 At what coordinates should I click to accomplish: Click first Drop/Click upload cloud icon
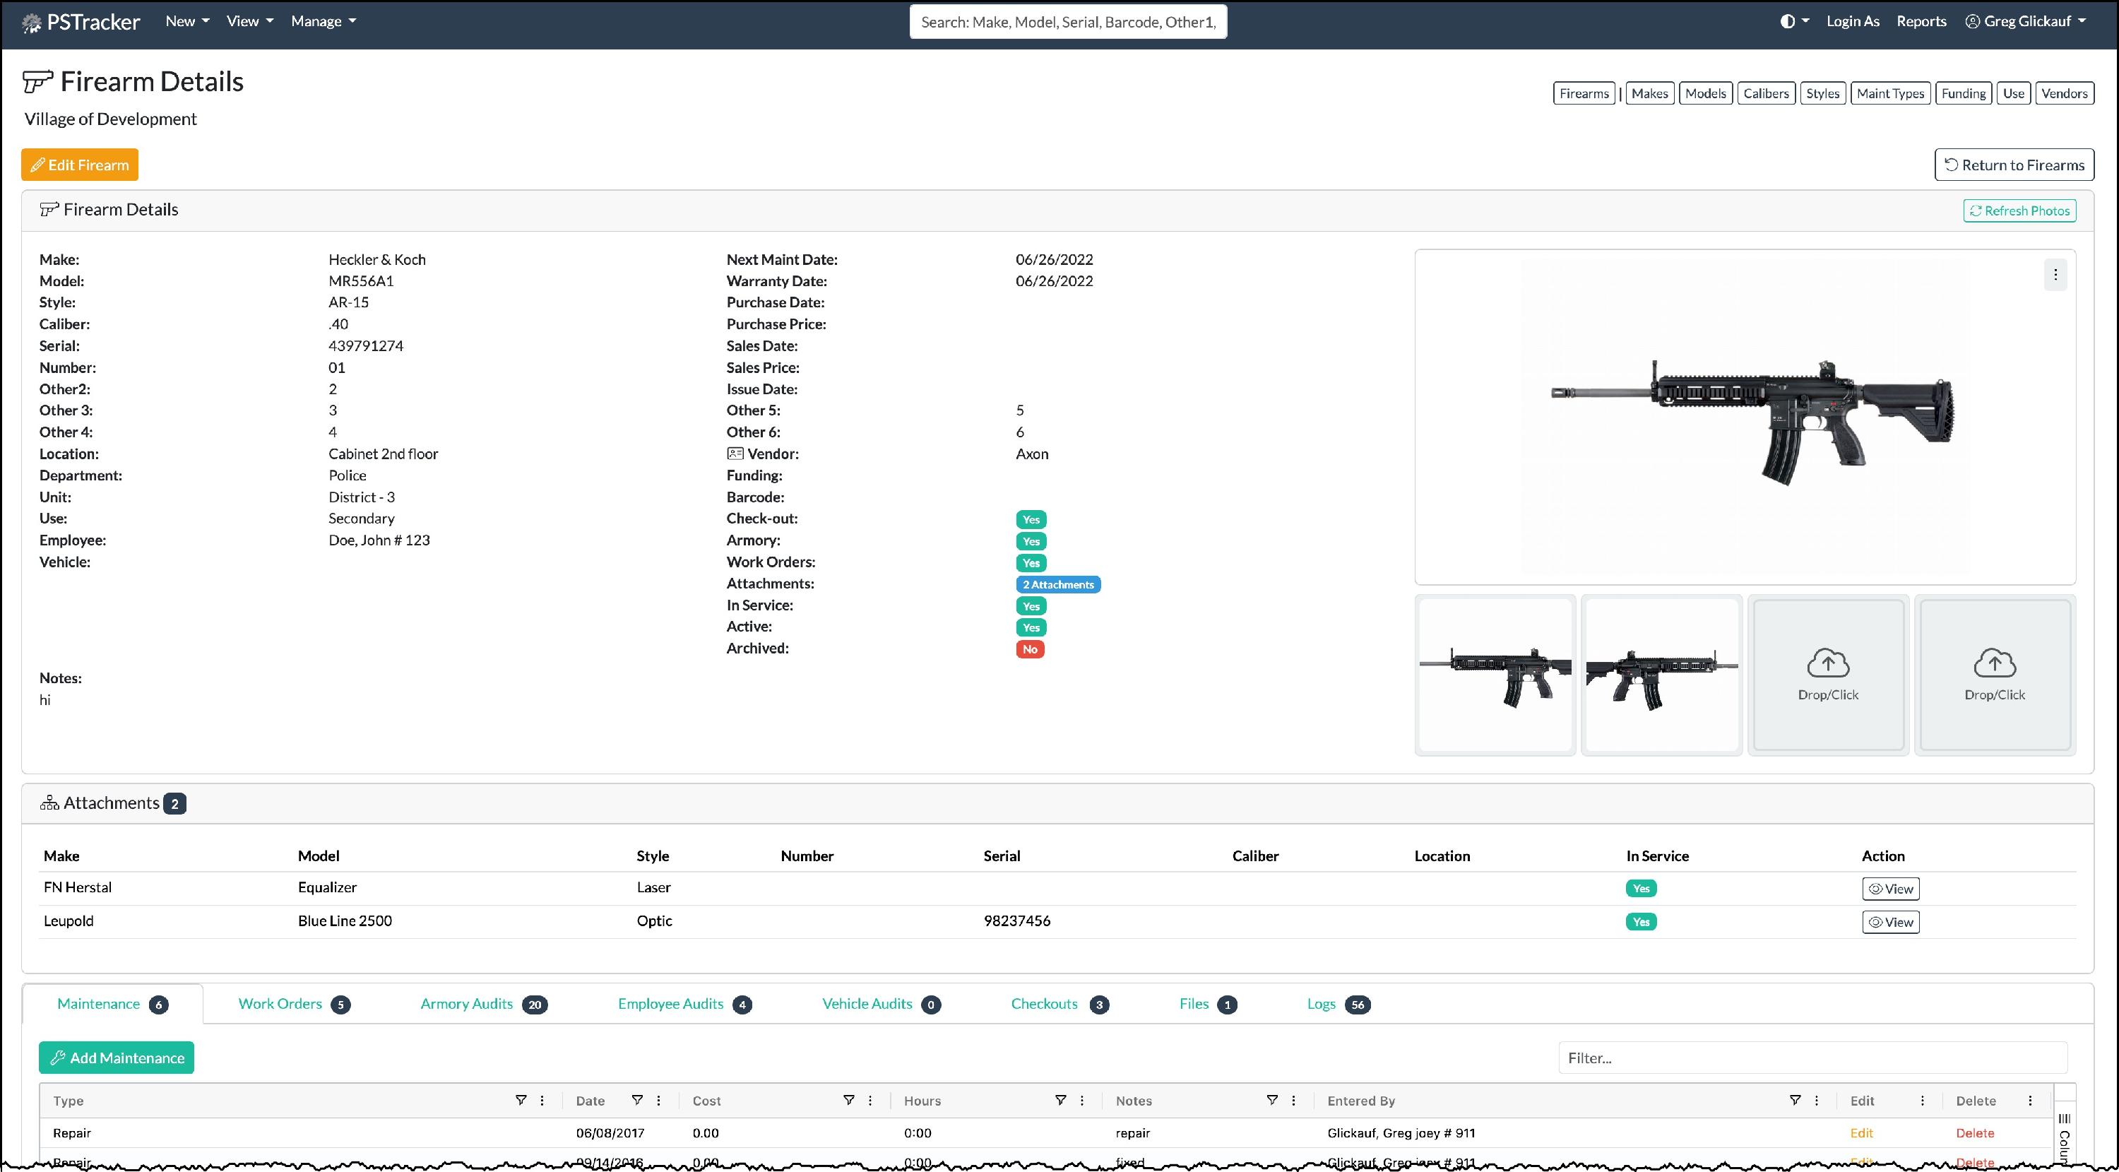[1828, 663]
